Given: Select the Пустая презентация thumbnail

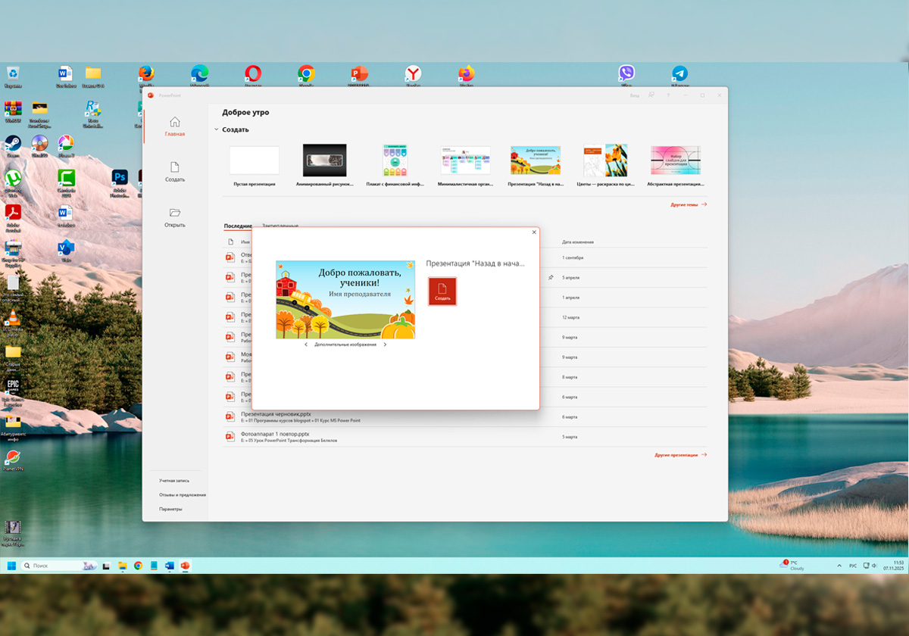Looking at the screenshot, I should pyautogui.click(x=255, y=161).
